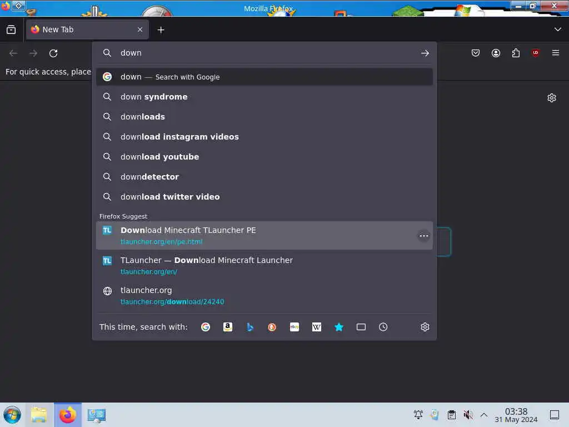Click the show desktop button
Screen dimensions: 569x427
(x=554, y=415)
